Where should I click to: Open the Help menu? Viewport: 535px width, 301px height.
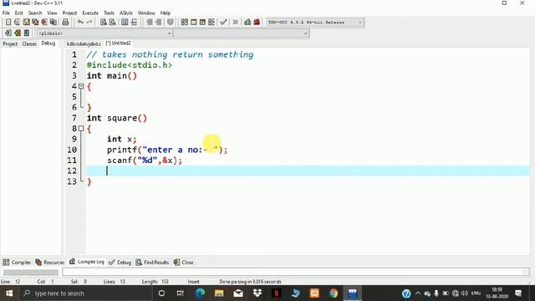tap(166, 13)
